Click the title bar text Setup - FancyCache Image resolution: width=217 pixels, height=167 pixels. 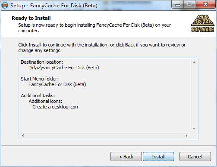point(54,6)
